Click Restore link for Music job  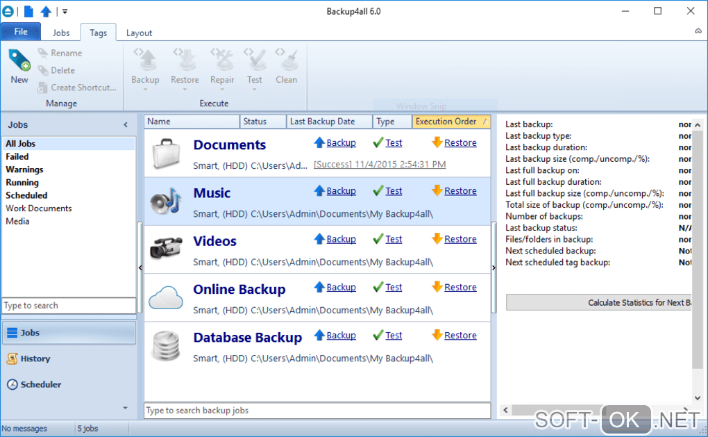[x=460, y=191]
